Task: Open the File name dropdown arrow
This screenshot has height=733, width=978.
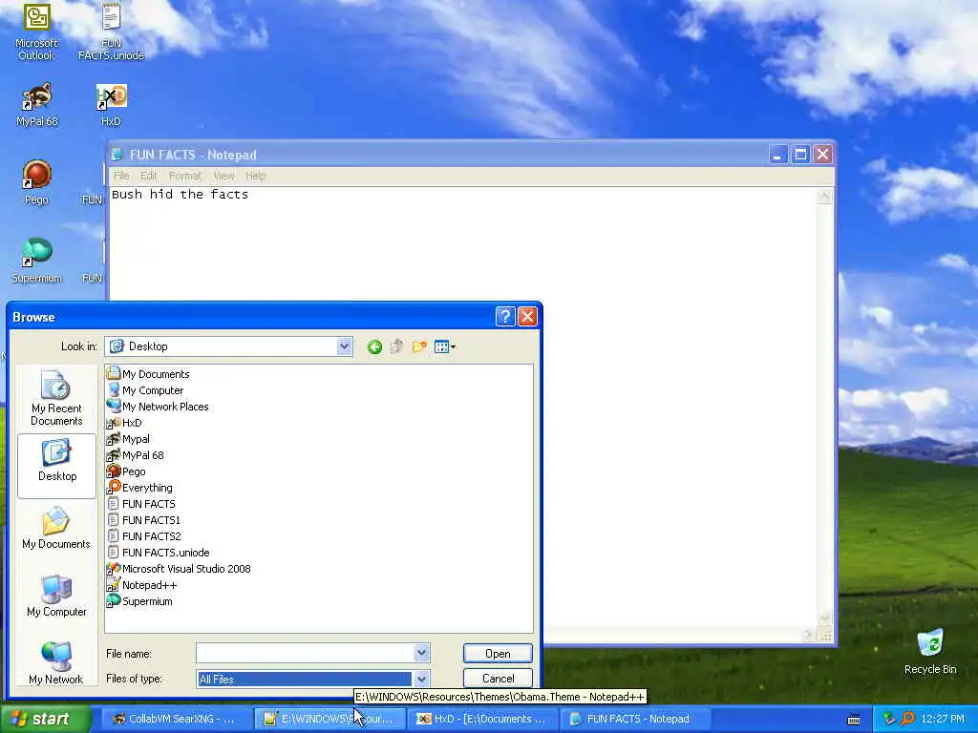Action: click(421, 653)
